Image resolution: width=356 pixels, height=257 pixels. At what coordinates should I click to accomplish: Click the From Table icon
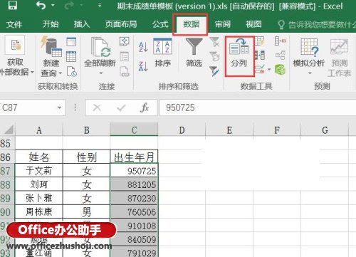[x=71, y=56]
